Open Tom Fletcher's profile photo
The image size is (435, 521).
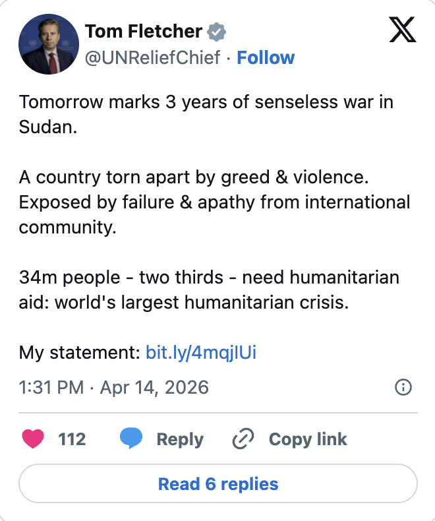[x=45, y=44]
